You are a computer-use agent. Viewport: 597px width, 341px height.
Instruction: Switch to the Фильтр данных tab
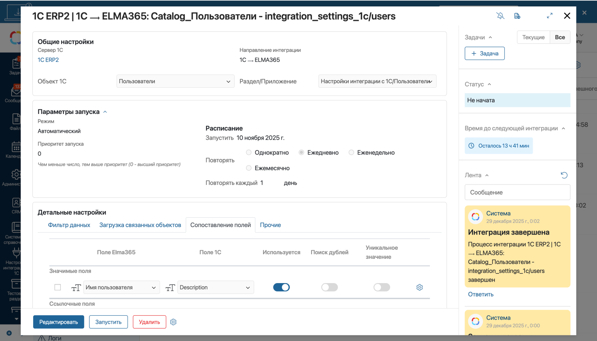[x=69, y=225]
